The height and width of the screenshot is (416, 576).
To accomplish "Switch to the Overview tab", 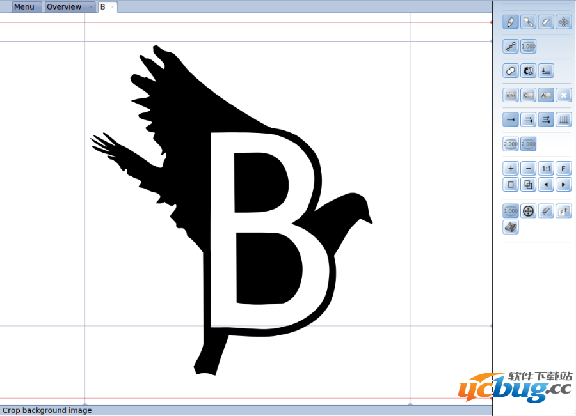I will [64, 7].
